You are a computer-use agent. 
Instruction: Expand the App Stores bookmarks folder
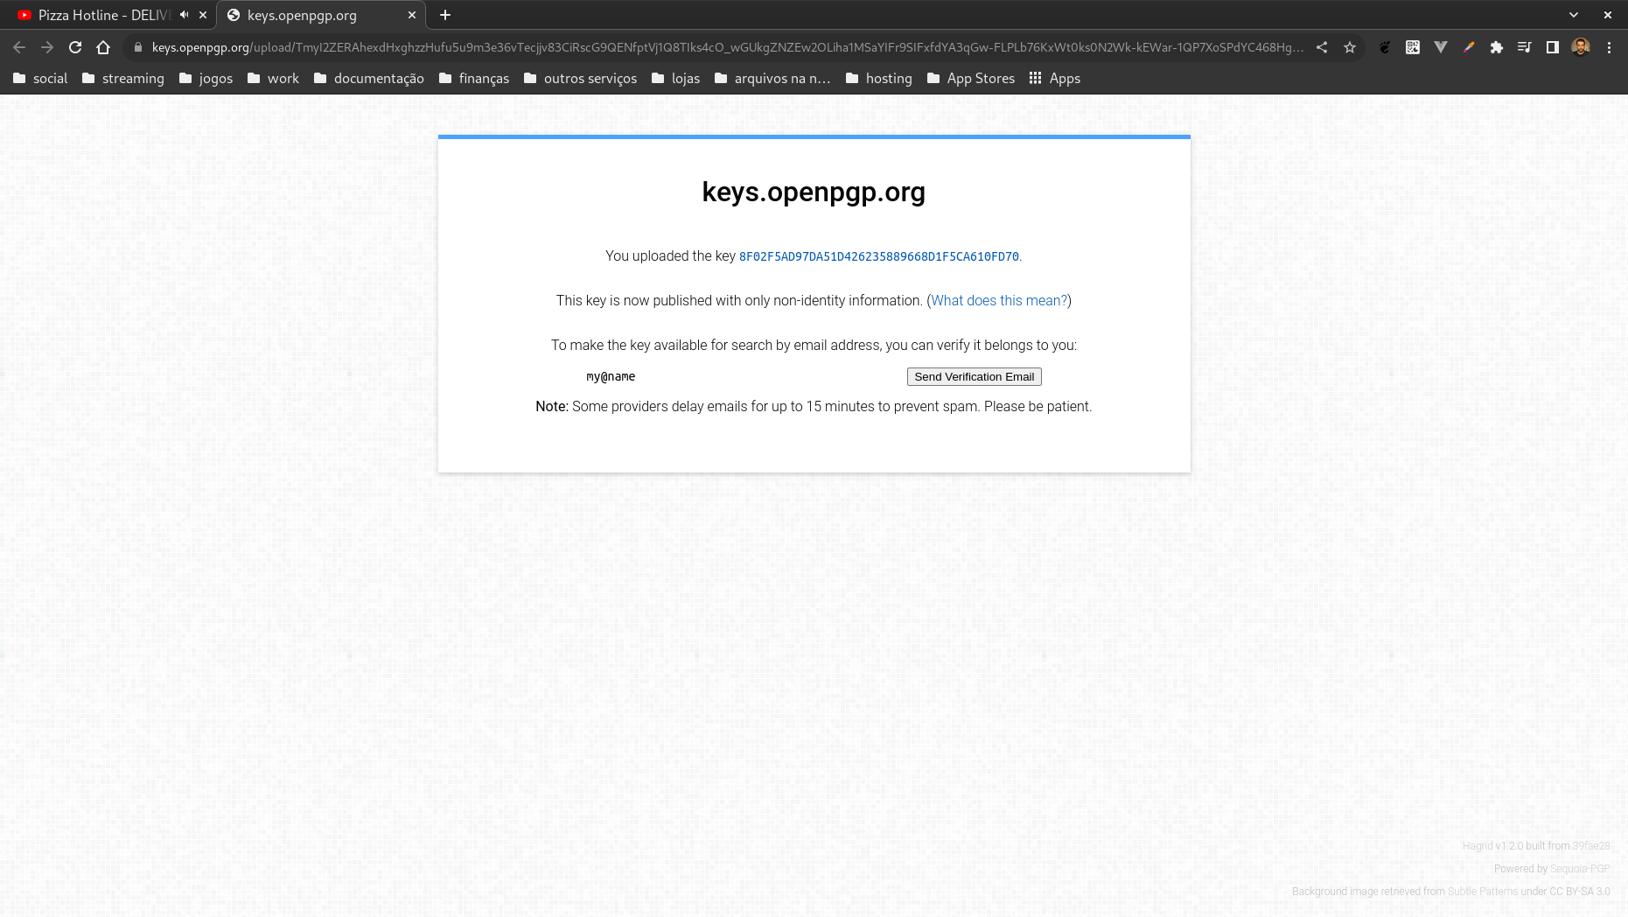[971, 78]
